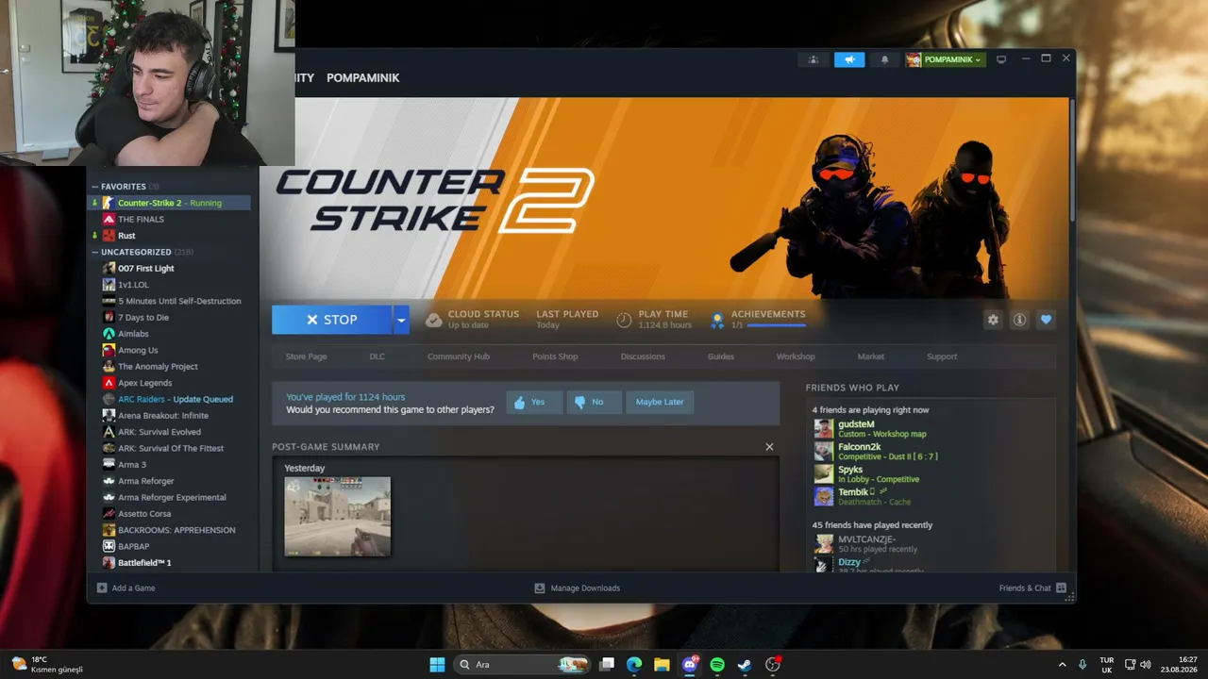Collapse the Favorites category
The image size is (1208, 679).
click(95, 187)
